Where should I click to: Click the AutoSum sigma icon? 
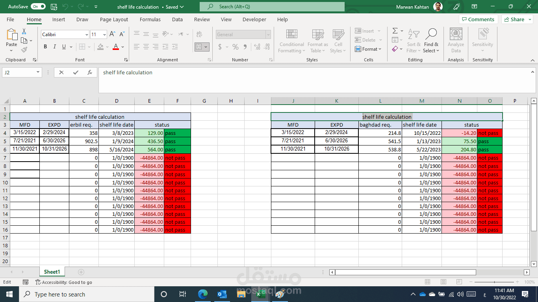click(x=395, y=31)
